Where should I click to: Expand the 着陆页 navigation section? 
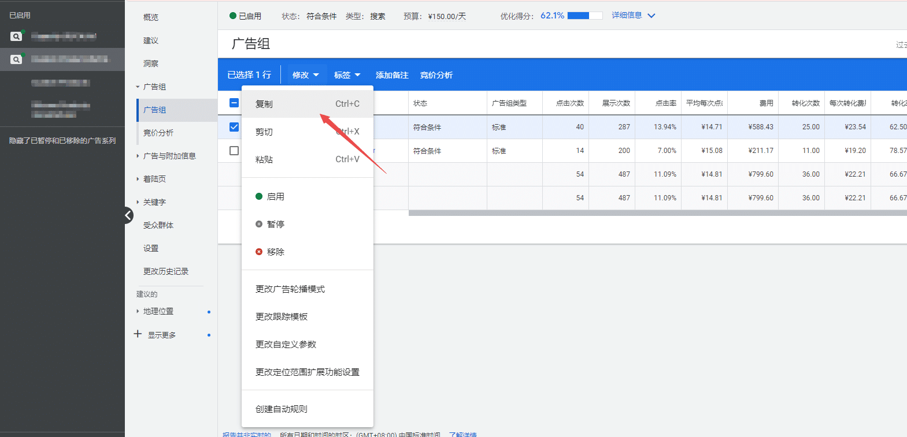click(x=138, y=179)
